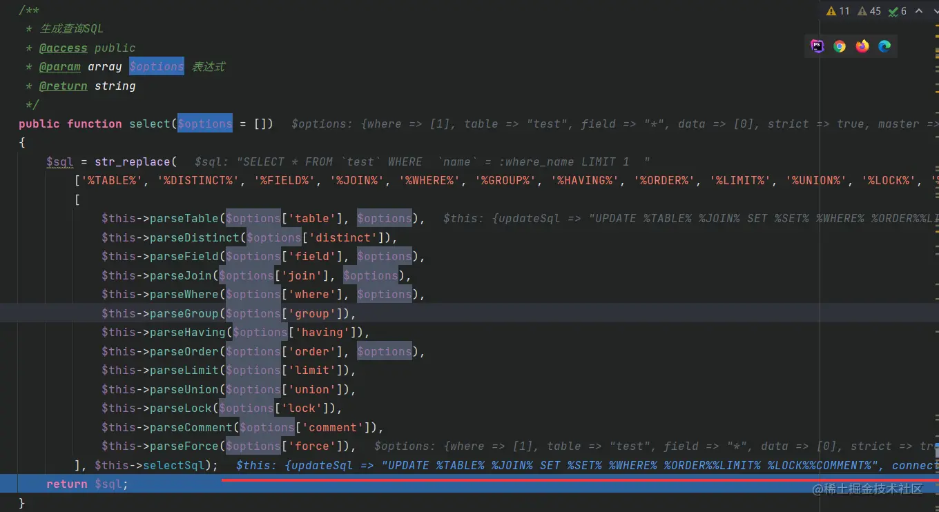Open file in Edge browser
The height and width of the screenshot is (512, 939).
884,46
